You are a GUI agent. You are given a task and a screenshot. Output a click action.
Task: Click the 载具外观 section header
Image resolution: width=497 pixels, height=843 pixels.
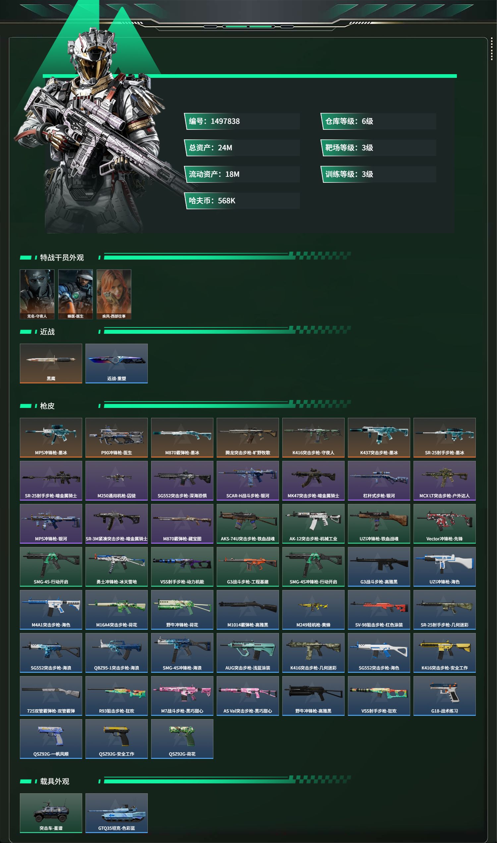tap(55, 781)
